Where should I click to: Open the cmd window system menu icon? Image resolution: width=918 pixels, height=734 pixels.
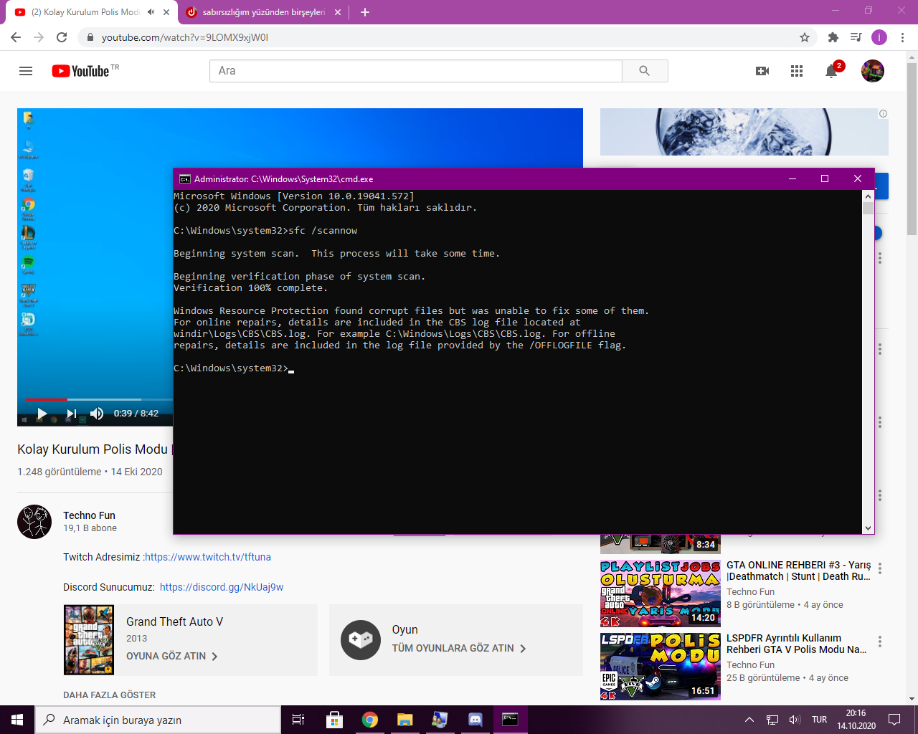pos(184,179)
